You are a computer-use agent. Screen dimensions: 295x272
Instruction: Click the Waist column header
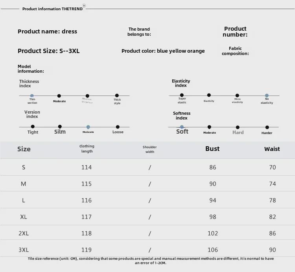coord(272,149)
